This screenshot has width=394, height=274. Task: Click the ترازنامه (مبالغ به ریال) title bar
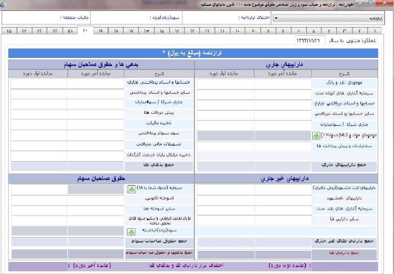click(193, 53)
